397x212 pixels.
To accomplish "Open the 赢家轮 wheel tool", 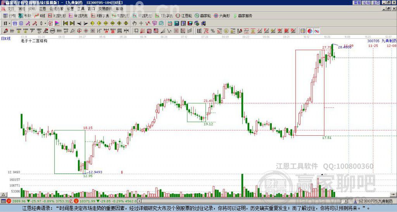I will (203, 15).
